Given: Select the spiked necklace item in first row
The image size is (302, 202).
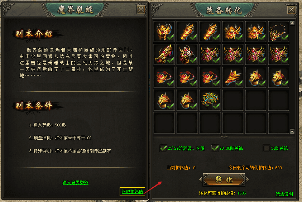Looking at the screenshot, I should coord(279,32).
